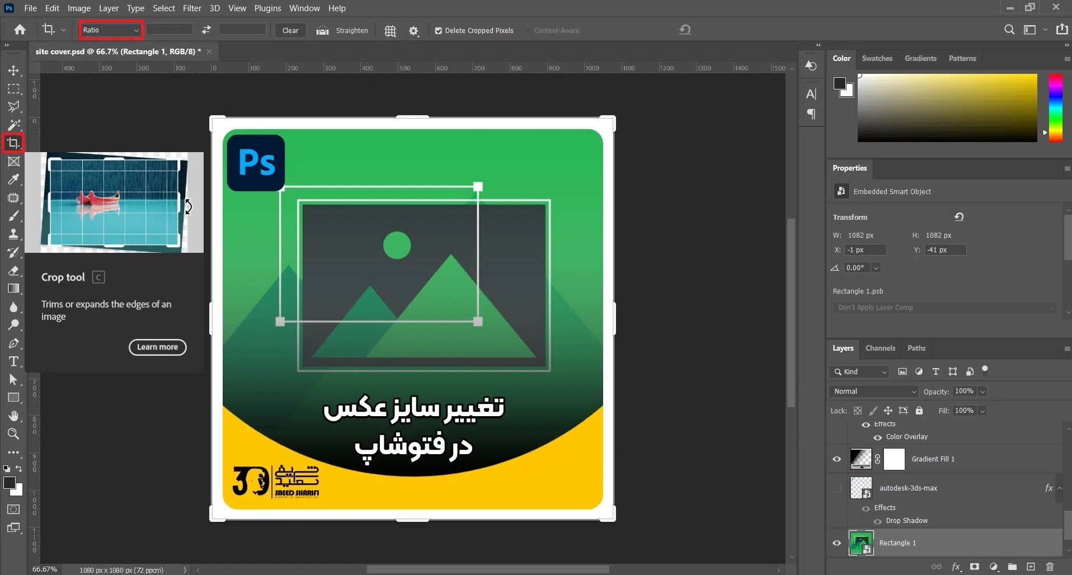Screen dimensions: 1072x575
Task: Open the Filter menu
Action: coord(192,8)
